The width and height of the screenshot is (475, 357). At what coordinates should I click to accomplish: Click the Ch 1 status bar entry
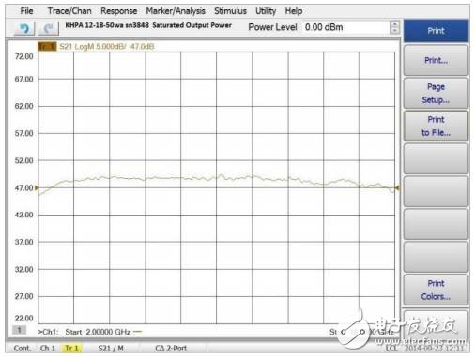point(48,348)
